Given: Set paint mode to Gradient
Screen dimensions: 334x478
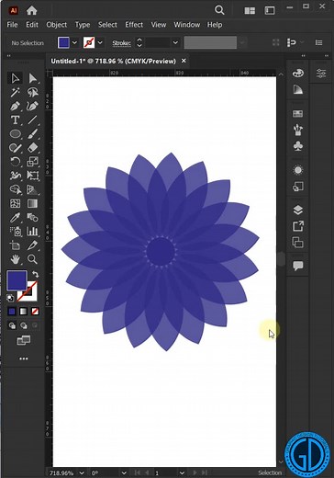Looking at the screenshot, I should [23, 312].
